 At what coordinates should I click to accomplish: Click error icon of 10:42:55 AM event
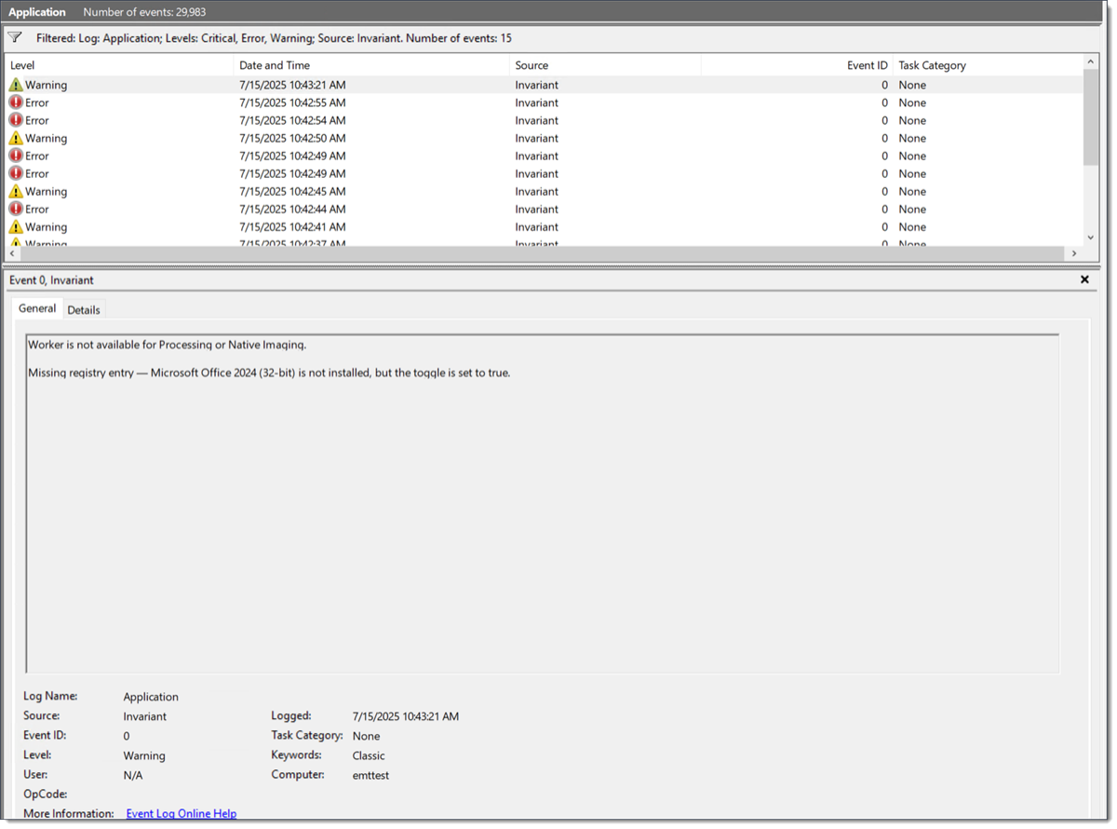pos(16,102)
